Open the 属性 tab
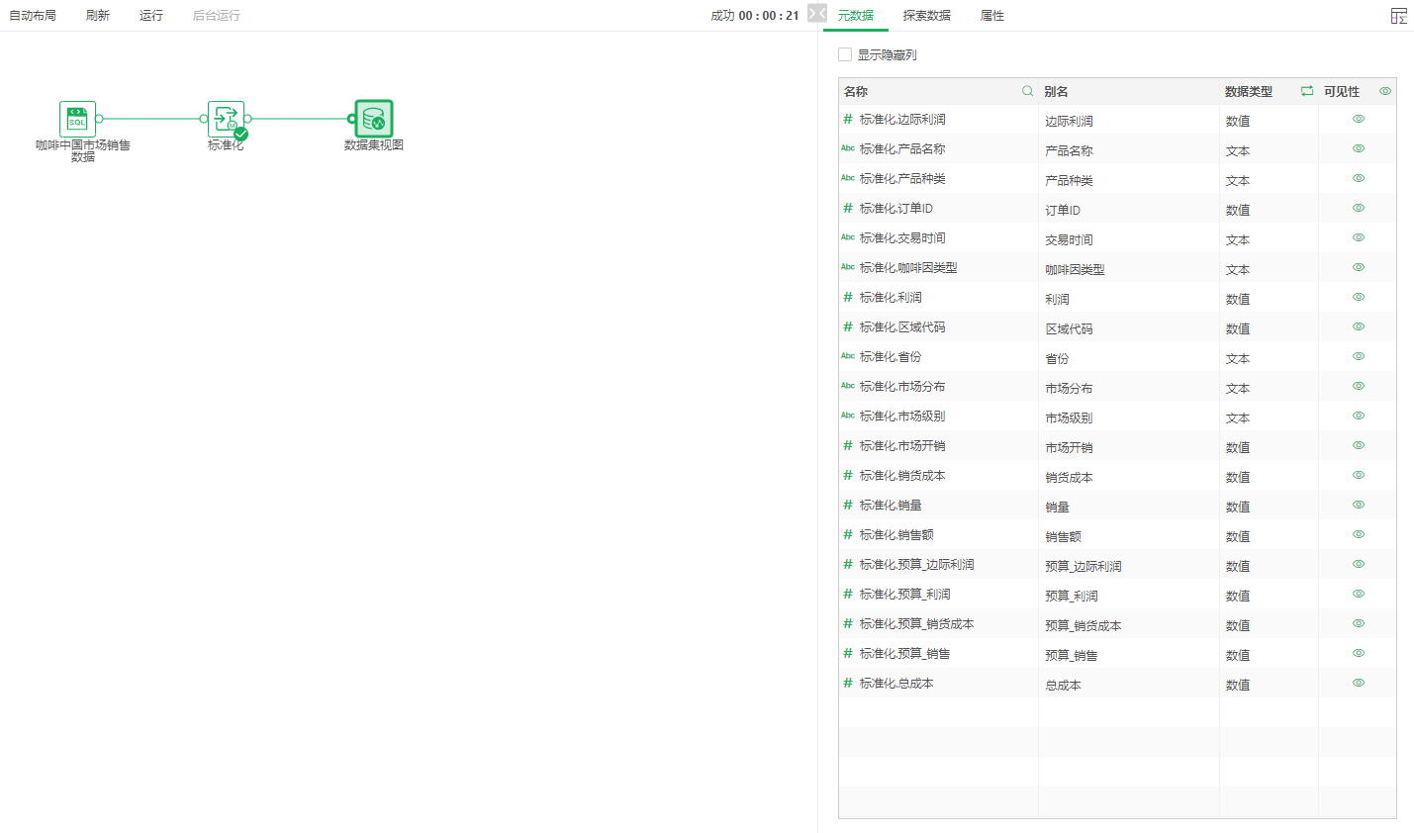 (x=991, y=16)
